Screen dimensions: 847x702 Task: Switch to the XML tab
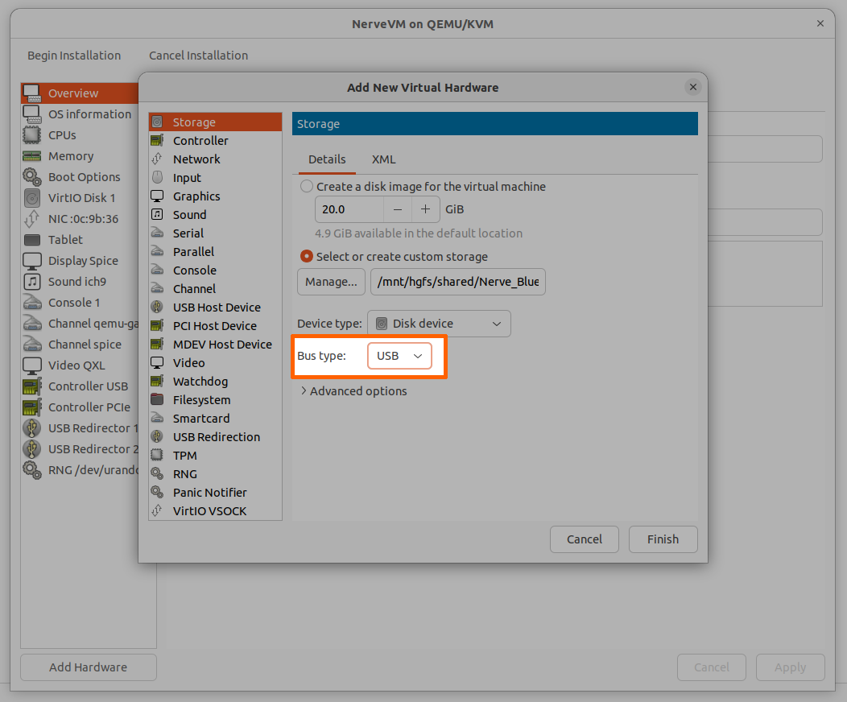point(383,159)
